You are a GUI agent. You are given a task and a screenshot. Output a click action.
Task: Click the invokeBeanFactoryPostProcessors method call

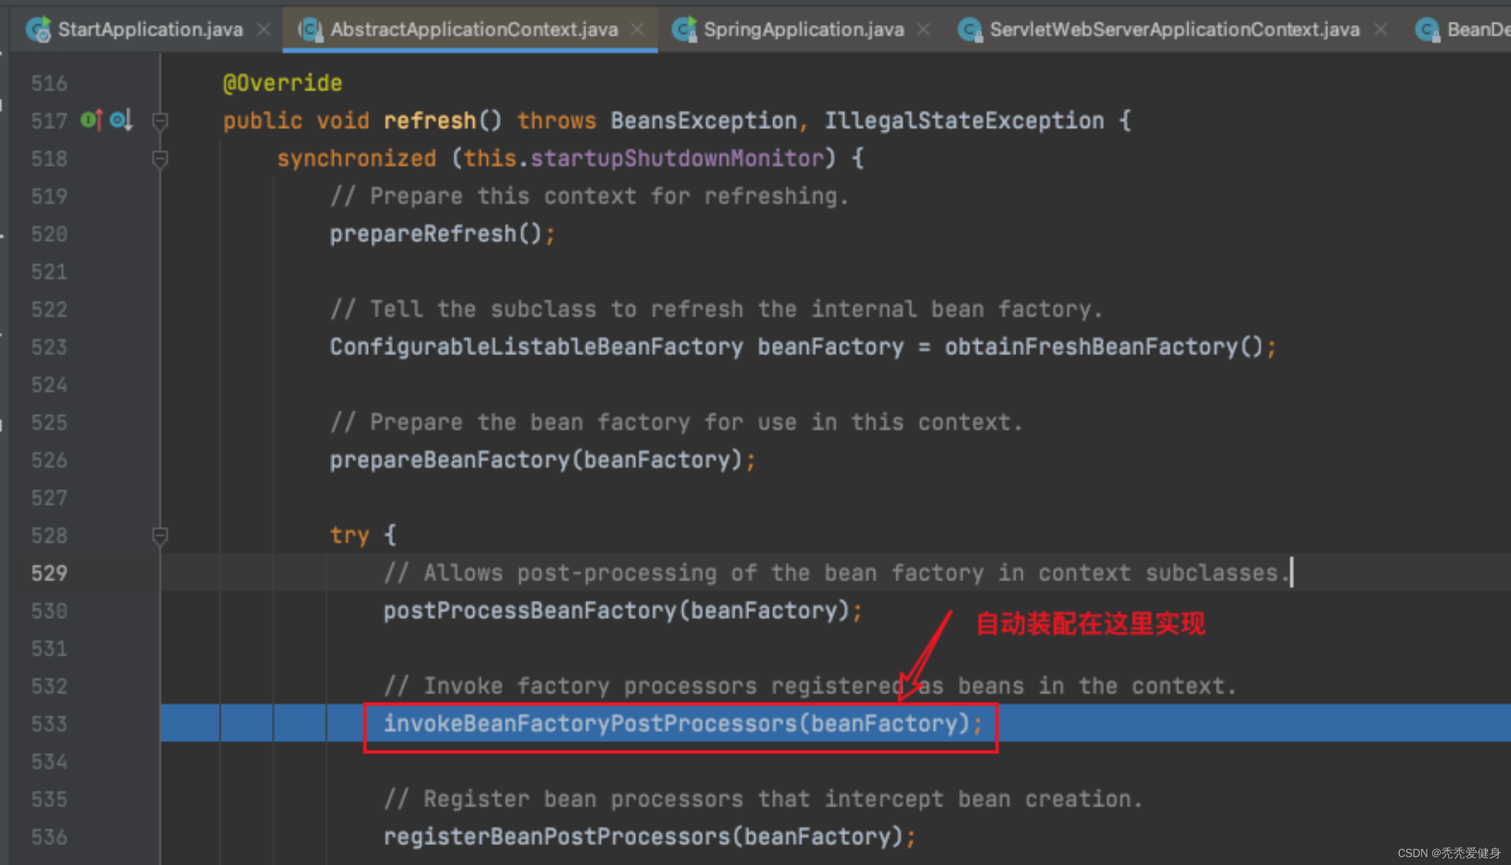(589, 724)
